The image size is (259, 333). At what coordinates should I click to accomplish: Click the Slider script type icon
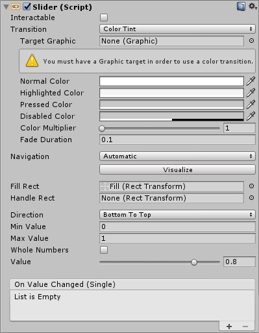16,6
